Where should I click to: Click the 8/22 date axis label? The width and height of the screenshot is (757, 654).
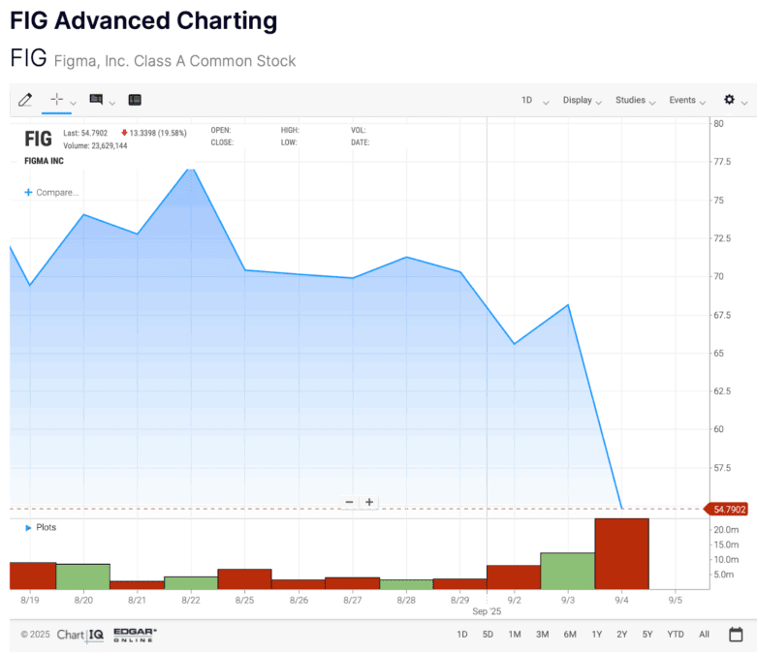191,600
